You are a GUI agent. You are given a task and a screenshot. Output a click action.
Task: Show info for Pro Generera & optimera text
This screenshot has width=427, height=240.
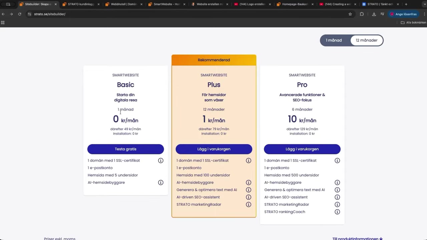pos(337,190)
